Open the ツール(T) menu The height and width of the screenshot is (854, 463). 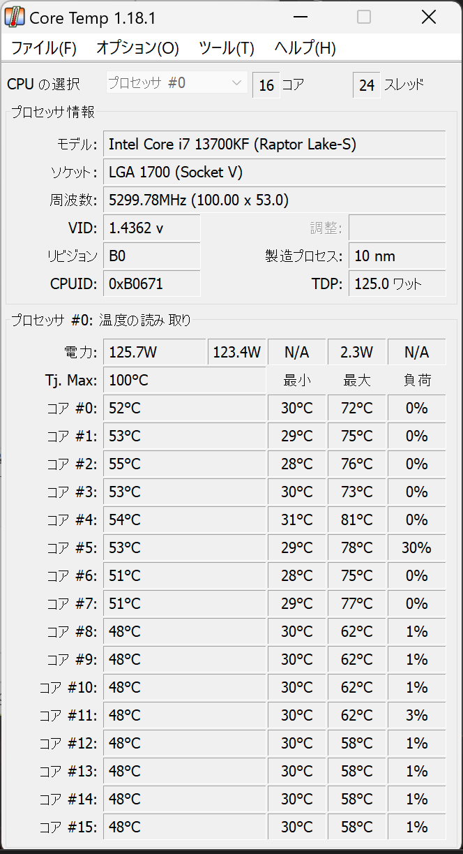click(227, 48)
